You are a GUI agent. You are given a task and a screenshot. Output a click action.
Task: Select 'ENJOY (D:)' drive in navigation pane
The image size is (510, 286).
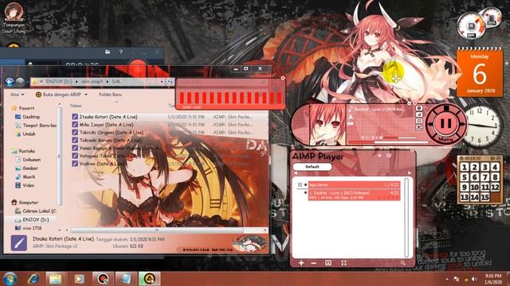(32, 219)
